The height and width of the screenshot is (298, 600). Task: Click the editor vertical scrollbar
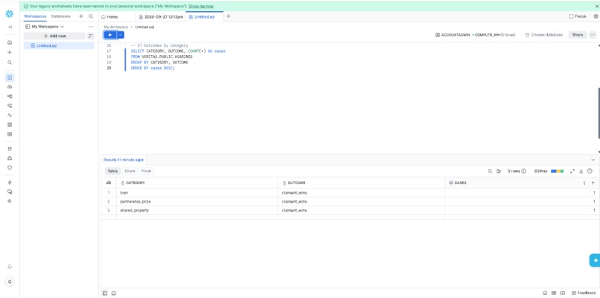pos(599,113)
